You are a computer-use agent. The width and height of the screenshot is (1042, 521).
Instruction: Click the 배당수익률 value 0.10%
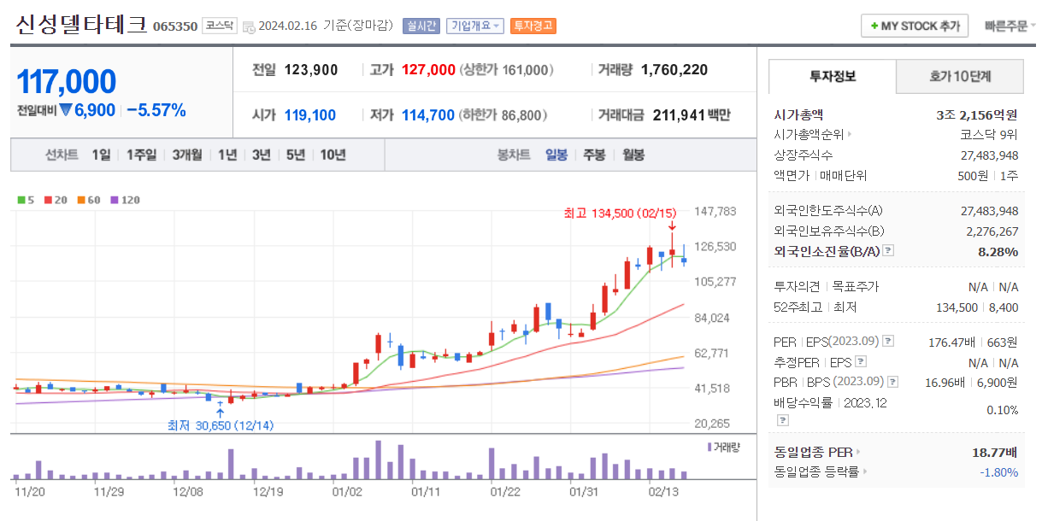pos(1002,410)
